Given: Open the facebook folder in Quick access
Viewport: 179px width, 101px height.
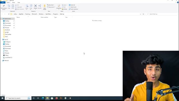Looking at the screenshot, I should point(7,30).
